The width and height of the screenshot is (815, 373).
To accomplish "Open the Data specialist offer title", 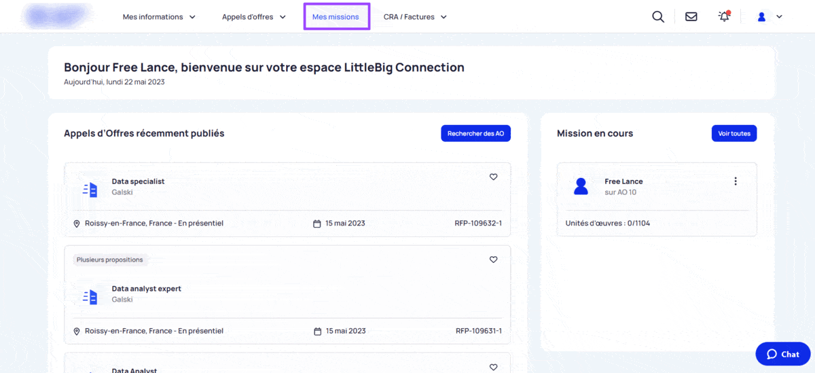I will pyautogui.click(x=138, y=181).
